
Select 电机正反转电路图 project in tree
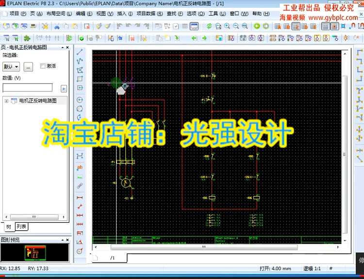coord(38,101)
